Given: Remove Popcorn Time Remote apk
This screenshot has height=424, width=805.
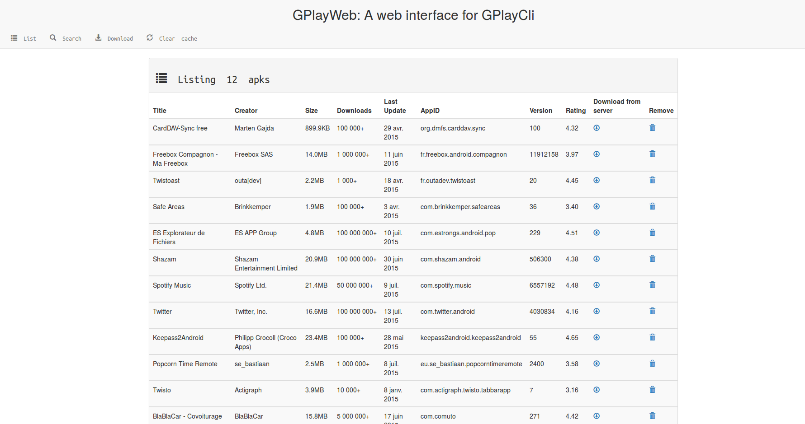Looking at the screenshot, I should [652, 363].
